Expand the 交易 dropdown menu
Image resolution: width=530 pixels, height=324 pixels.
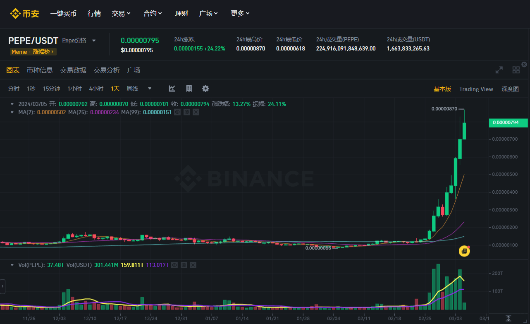pyautogui.click(x=121, y=14)
